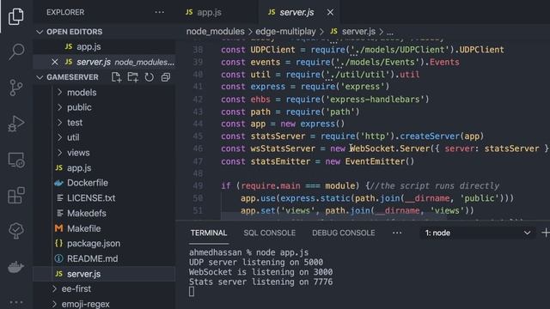Click 'WebSocket is listening on 3000' line
The height and width of the screenshot is (309, 550).
click(x=260, y=272)
